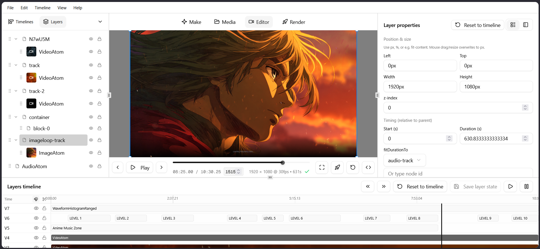
Task: Lock the V6 timeline track
Action: coord(44,218)
